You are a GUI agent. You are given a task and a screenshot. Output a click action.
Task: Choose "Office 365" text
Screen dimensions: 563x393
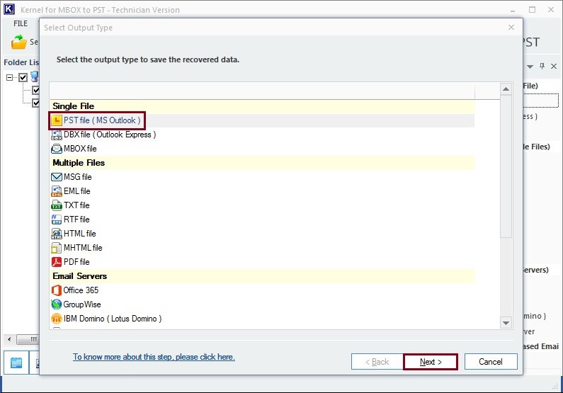pyautogui.click(x=81, y=290)
